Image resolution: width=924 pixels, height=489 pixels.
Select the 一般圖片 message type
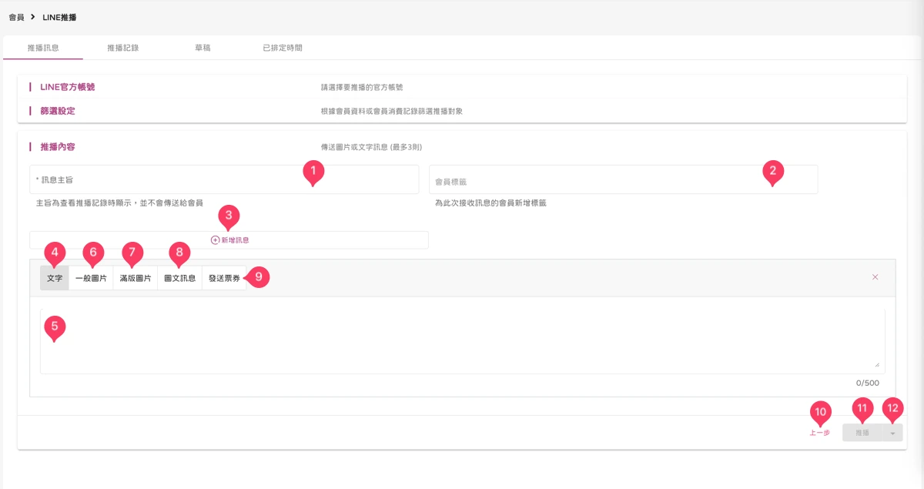[x=91, y=278]
